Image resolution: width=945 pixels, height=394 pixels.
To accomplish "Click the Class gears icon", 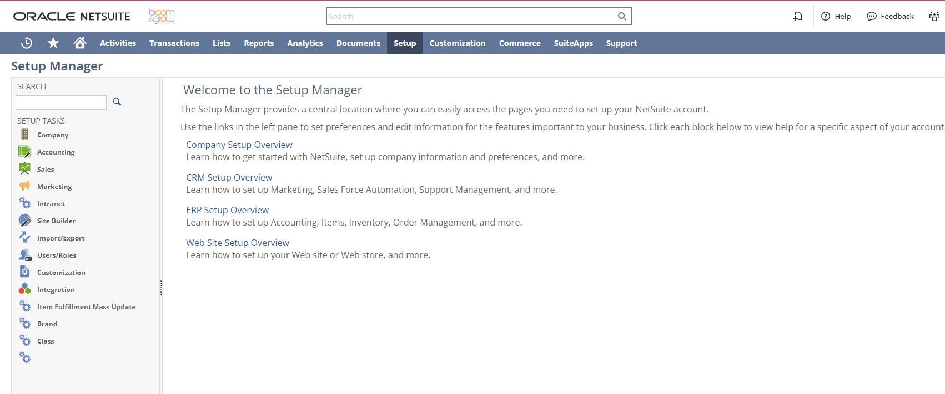I will tap(25, 340).
